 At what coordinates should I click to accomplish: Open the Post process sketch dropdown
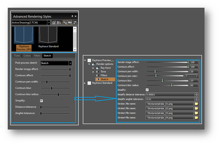click(70, 63)
